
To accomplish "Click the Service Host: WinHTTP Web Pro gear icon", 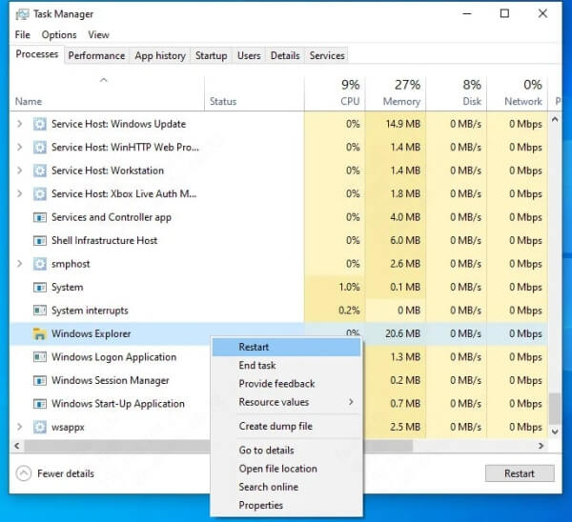I will click(x=40, y=148).
